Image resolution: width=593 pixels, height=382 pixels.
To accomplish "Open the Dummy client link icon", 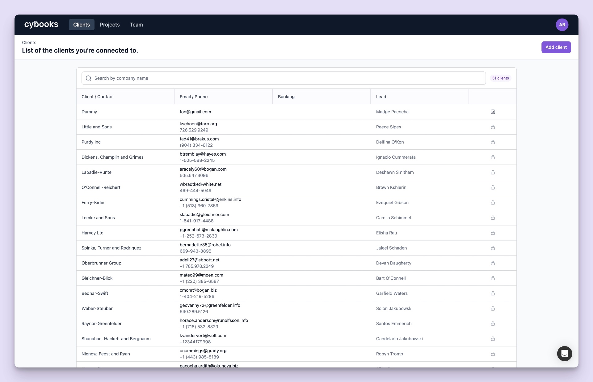I will [493, 112].
